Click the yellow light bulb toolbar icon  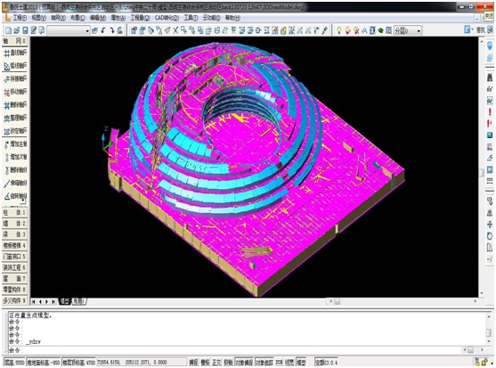pos(339,30)
